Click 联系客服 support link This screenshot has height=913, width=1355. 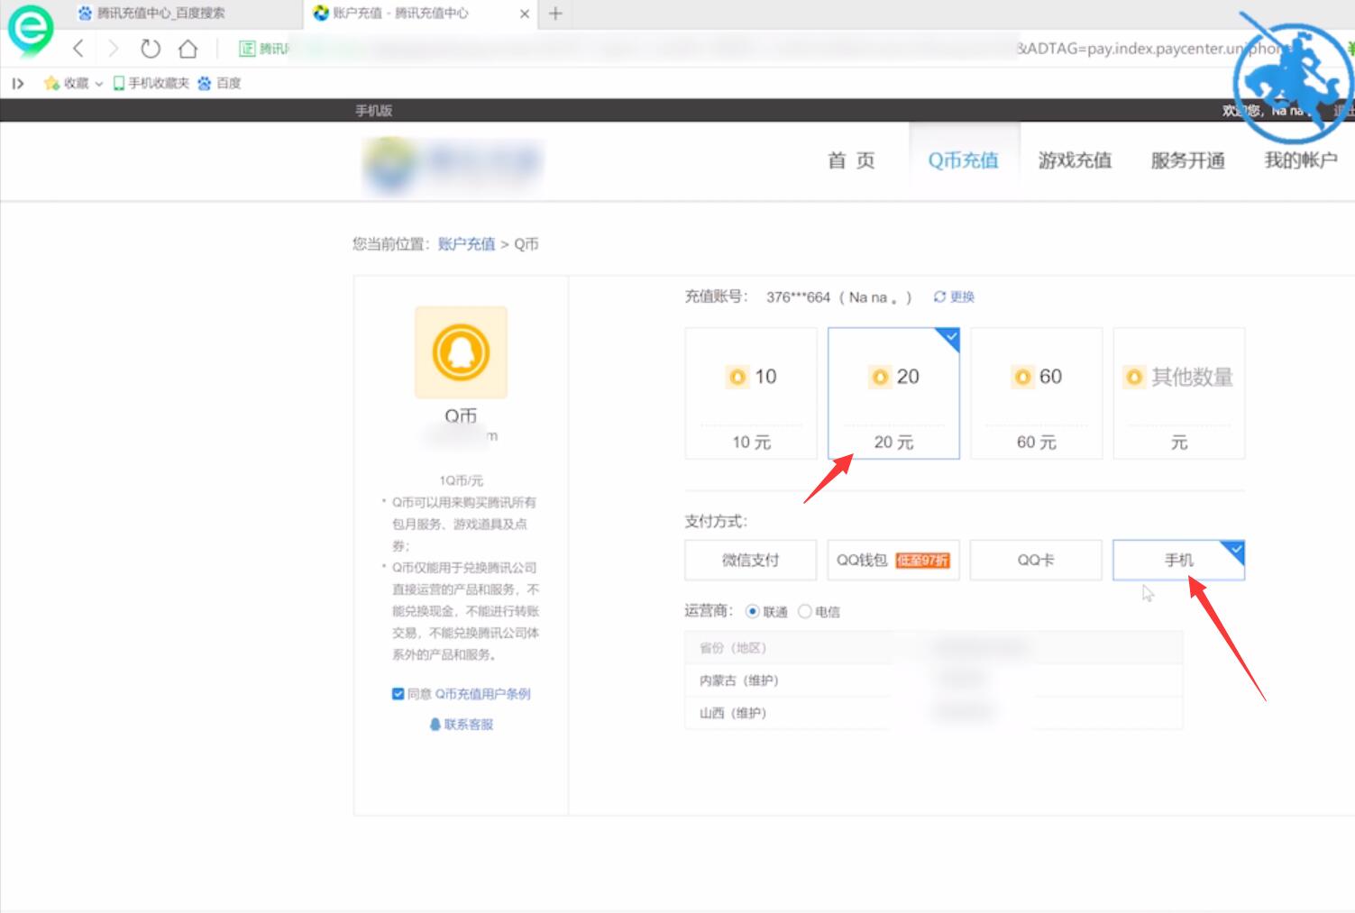[x=462, y=725]
